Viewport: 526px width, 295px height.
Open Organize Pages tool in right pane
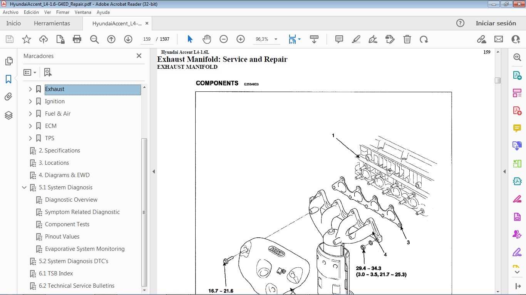(x=517, y=93)
